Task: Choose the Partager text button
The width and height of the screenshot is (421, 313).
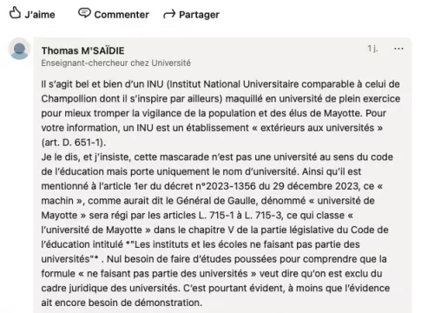Action: point(199,15)
